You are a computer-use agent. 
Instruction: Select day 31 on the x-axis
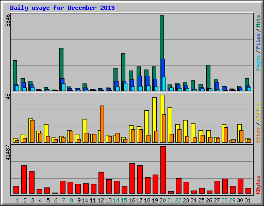click(x=247, y=200)
